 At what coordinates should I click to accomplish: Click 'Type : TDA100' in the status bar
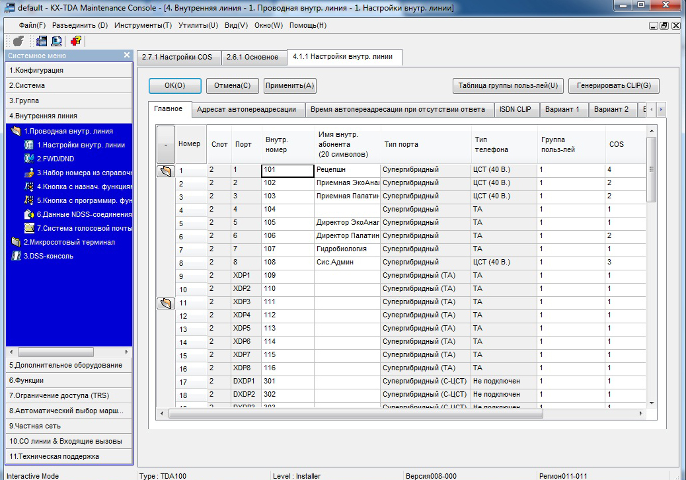(163, 475)
